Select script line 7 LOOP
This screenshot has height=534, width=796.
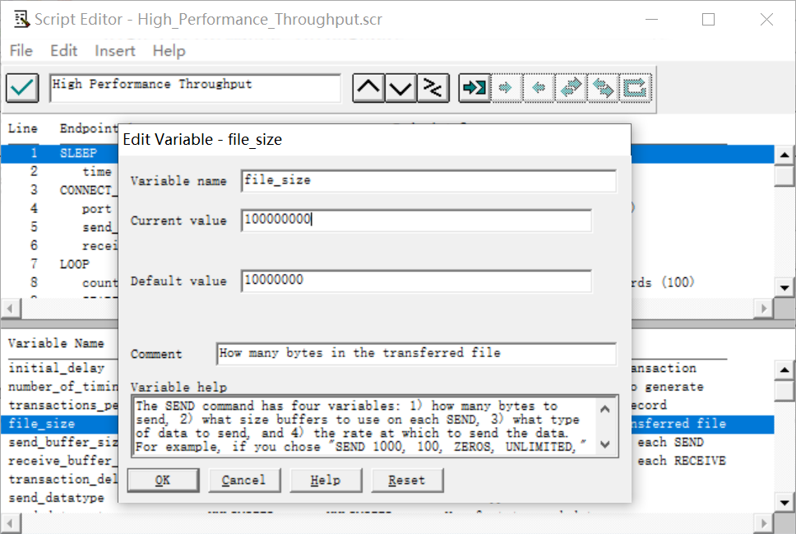pyautogui.click(x=60, y=264)
